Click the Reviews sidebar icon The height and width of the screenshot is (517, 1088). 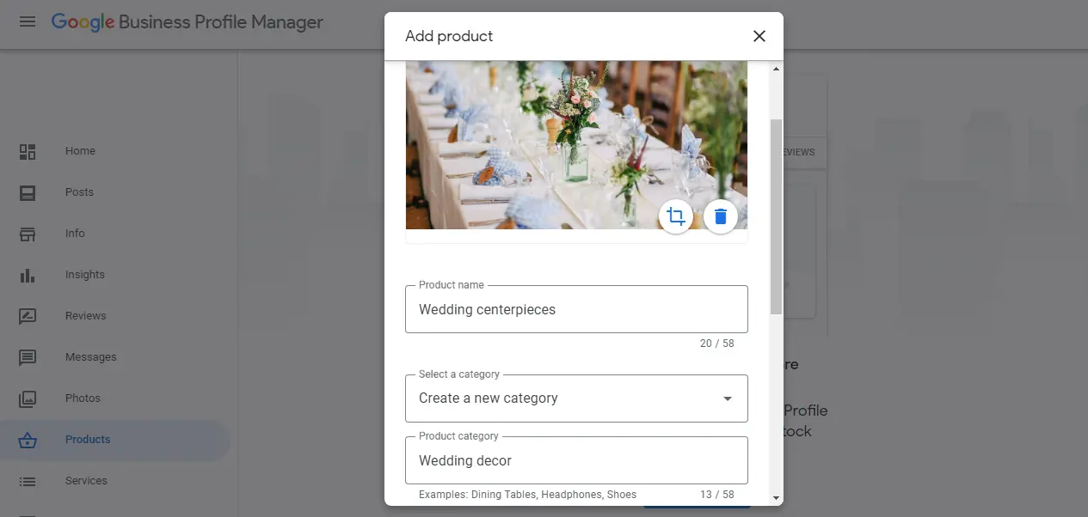coord(28,316)
